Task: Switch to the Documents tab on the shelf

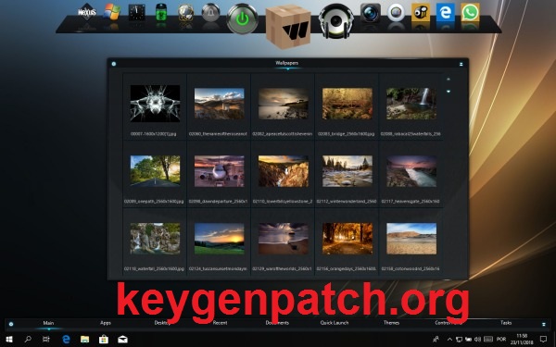Action: 277,323
